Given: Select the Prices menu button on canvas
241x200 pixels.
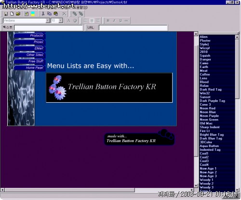Looking at the screenshot, I should pyautogui.click(x=29, y=42).
